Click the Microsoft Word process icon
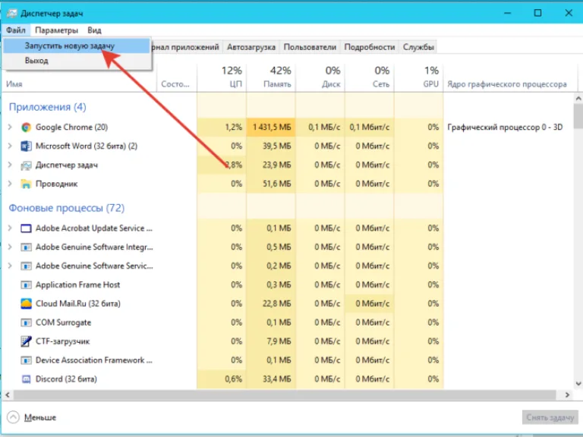The height and width of the screenshot is (437, 583). (x=26, y=146)
